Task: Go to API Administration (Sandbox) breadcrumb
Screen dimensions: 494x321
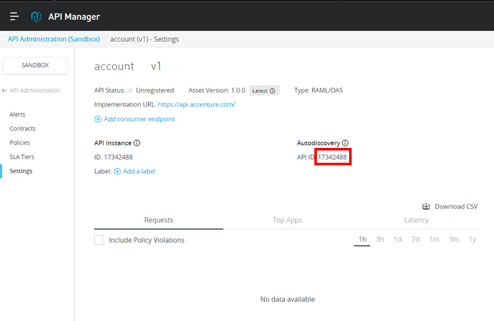Action: [53, 39]
